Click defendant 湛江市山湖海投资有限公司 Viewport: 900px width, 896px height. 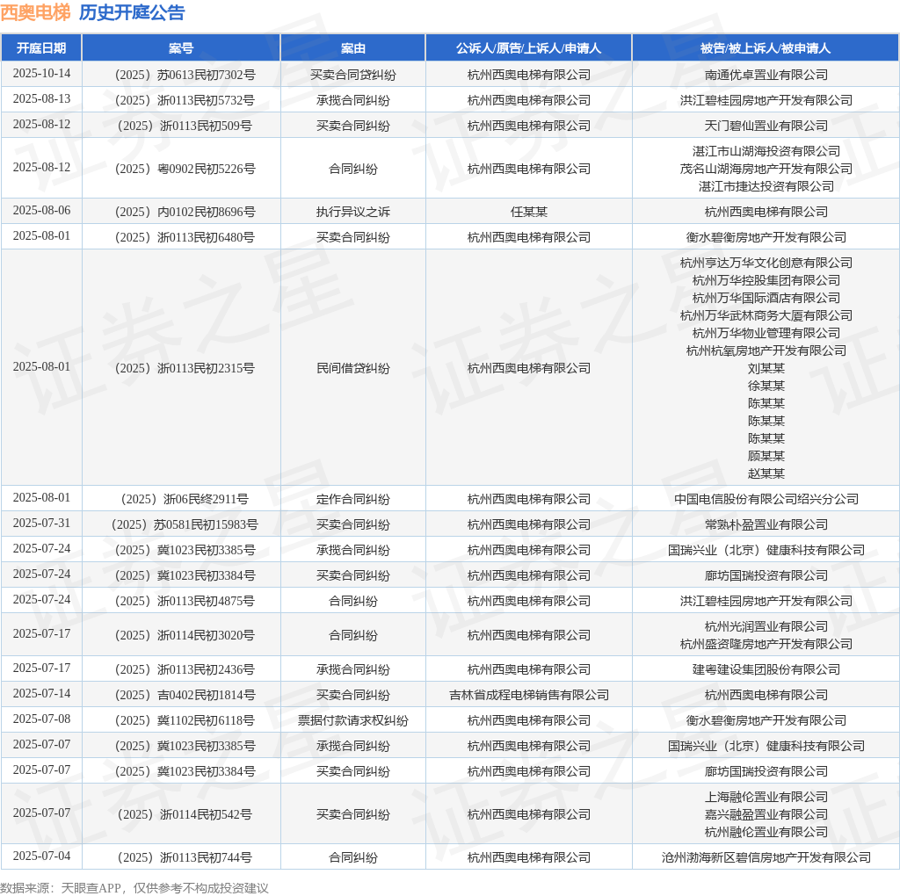(x=766, y=151)
